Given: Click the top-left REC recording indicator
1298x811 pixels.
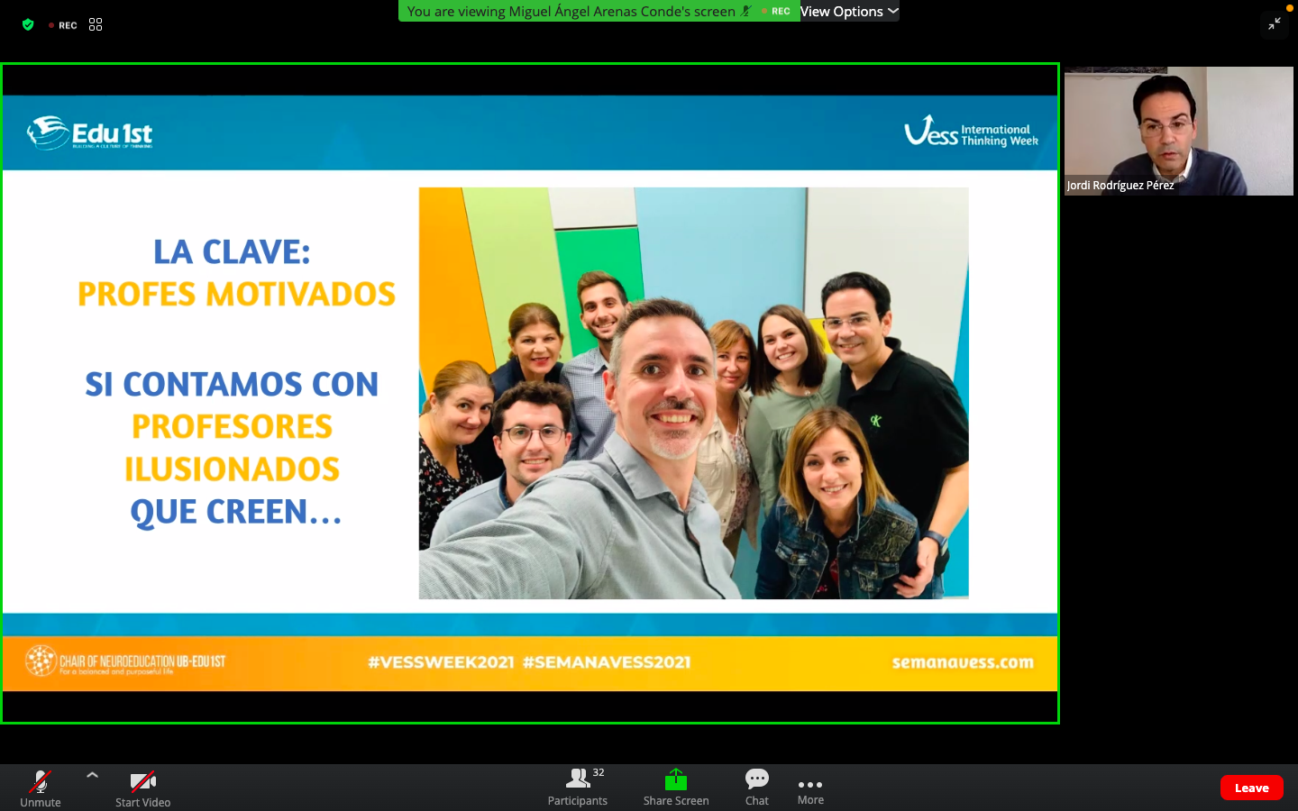Looking at the screenshot, I should point(63,25).
